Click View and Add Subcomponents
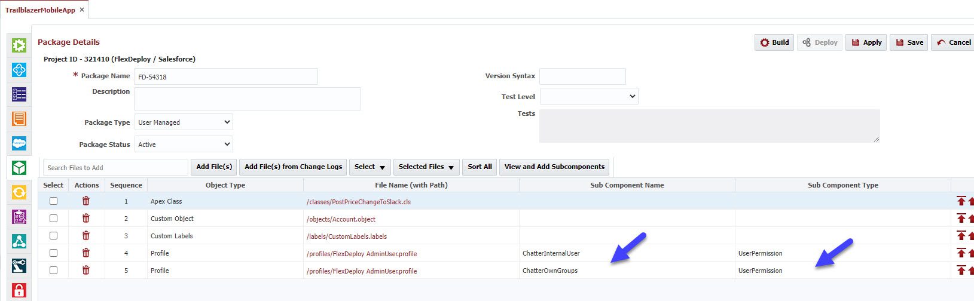This screenshot has width=974, height=301. [554, 167]
